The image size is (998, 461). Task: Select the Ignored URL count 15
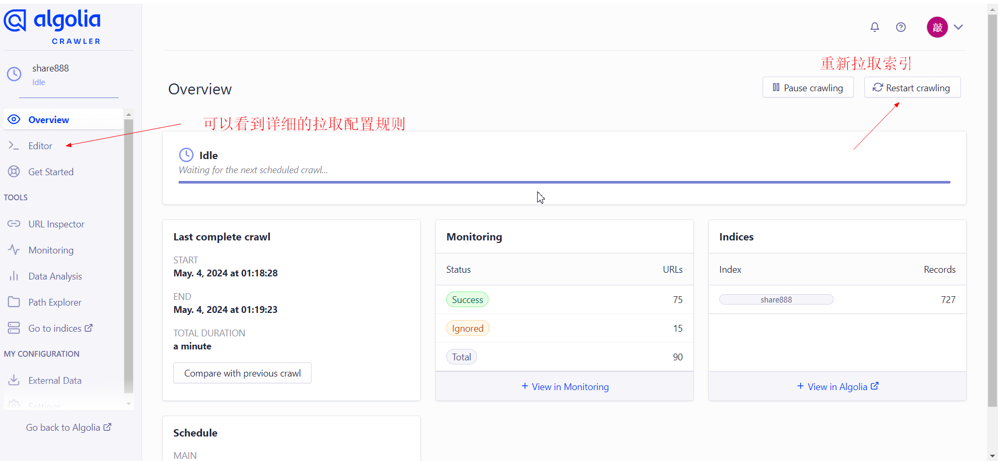click(x=678, y=328)
